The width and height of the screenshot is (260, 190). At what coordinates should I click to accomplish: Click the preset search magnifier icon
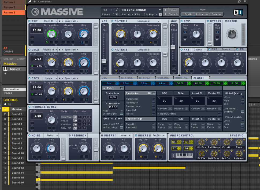117,10
